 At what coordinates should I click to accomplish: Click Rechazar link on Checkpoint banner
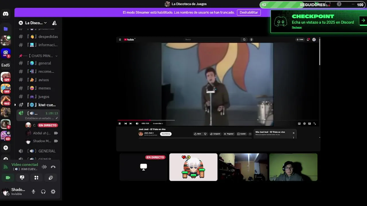pyautogui.click(x=297, y=27)
